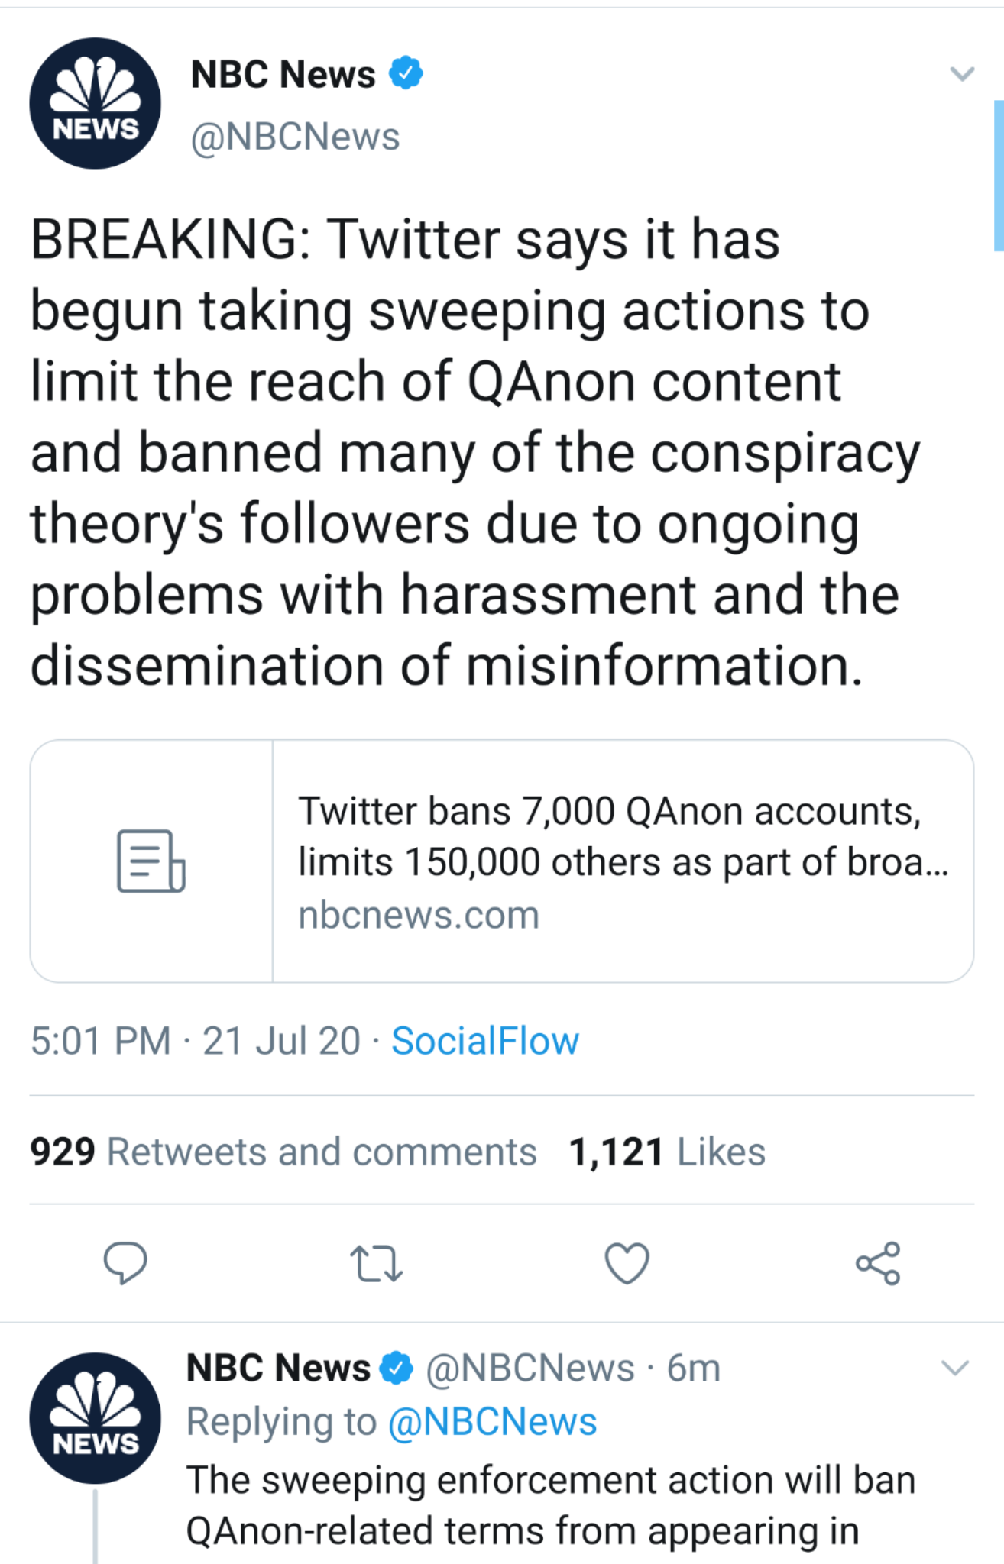Viewport: 1004px width, 1564px height.
Task: Open the nbcnews.com domain link
Action: point(419,915)
